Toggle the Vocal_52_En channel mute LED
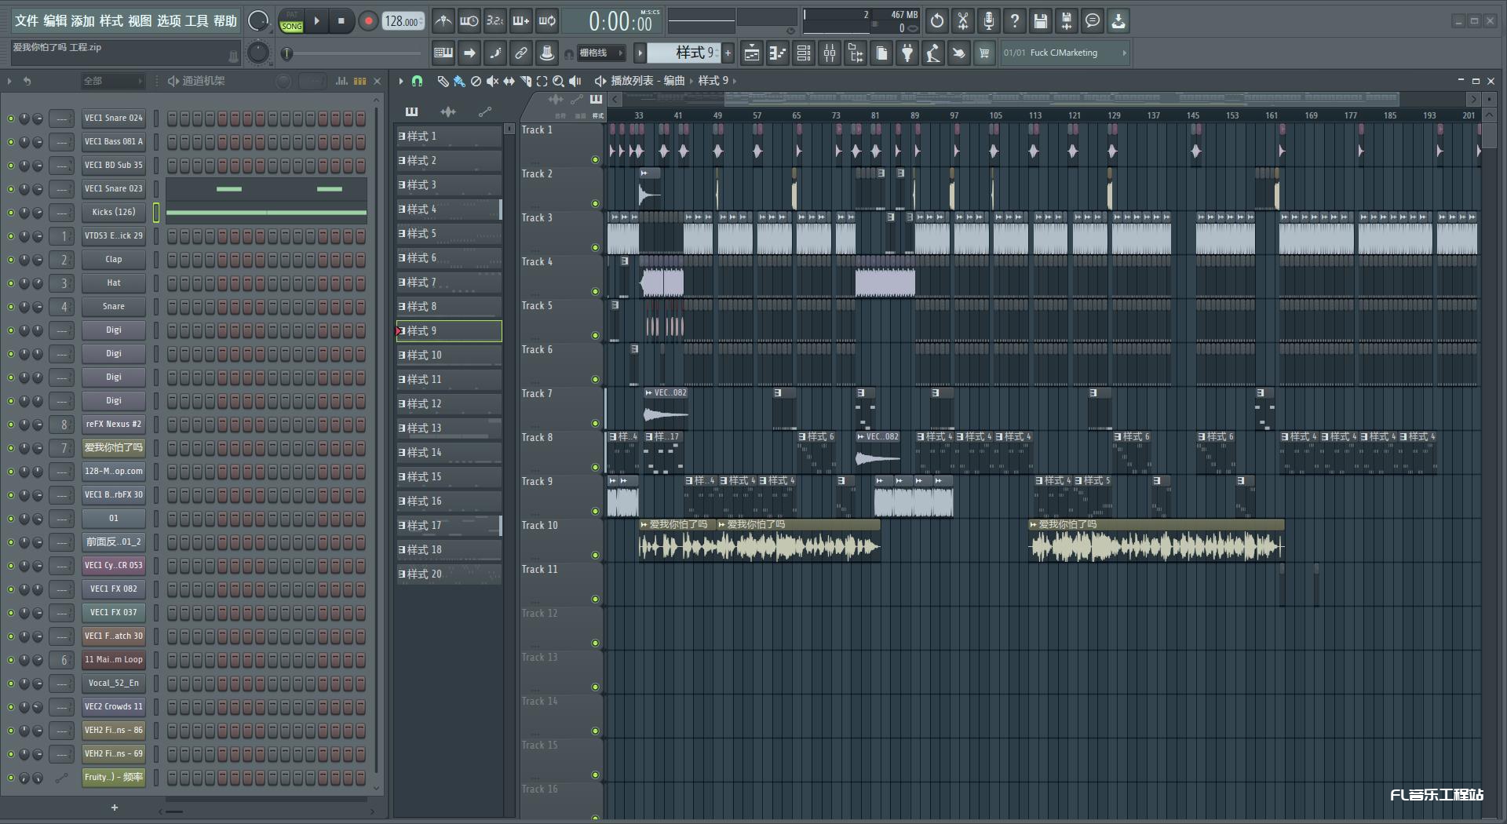1507x824 pixels. tap(11, 684)
